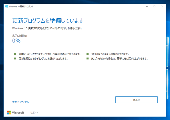Click the 最小化 button
Image resolution: width=170 pixels, height=120 pixels.
pyautogui.click(x=136, y=100)
